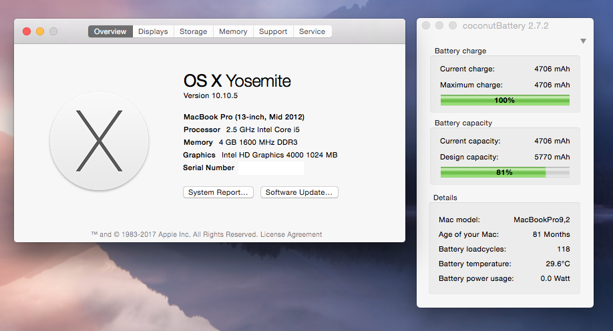Click the disabled zoom button of About This Mac
This screenshot has height=331, width=613.
tap(53, 31)
